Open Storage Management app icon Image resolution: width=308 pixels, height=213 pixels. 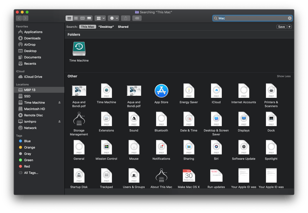(79, 119)
